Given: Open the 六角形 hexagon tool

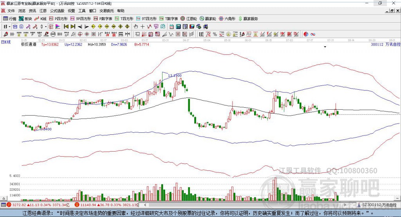Looking at the screenshot, I should click(x=227, y=19).
